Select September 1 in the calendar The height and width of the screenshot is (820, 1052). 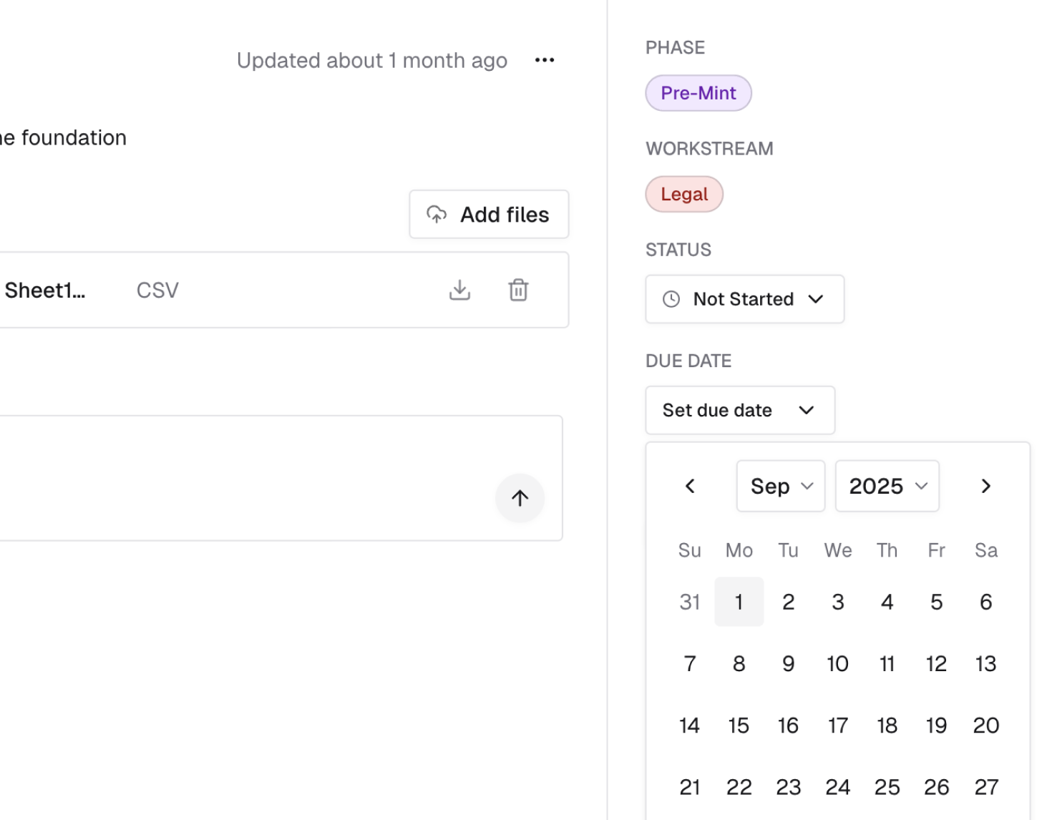(739, 602)
